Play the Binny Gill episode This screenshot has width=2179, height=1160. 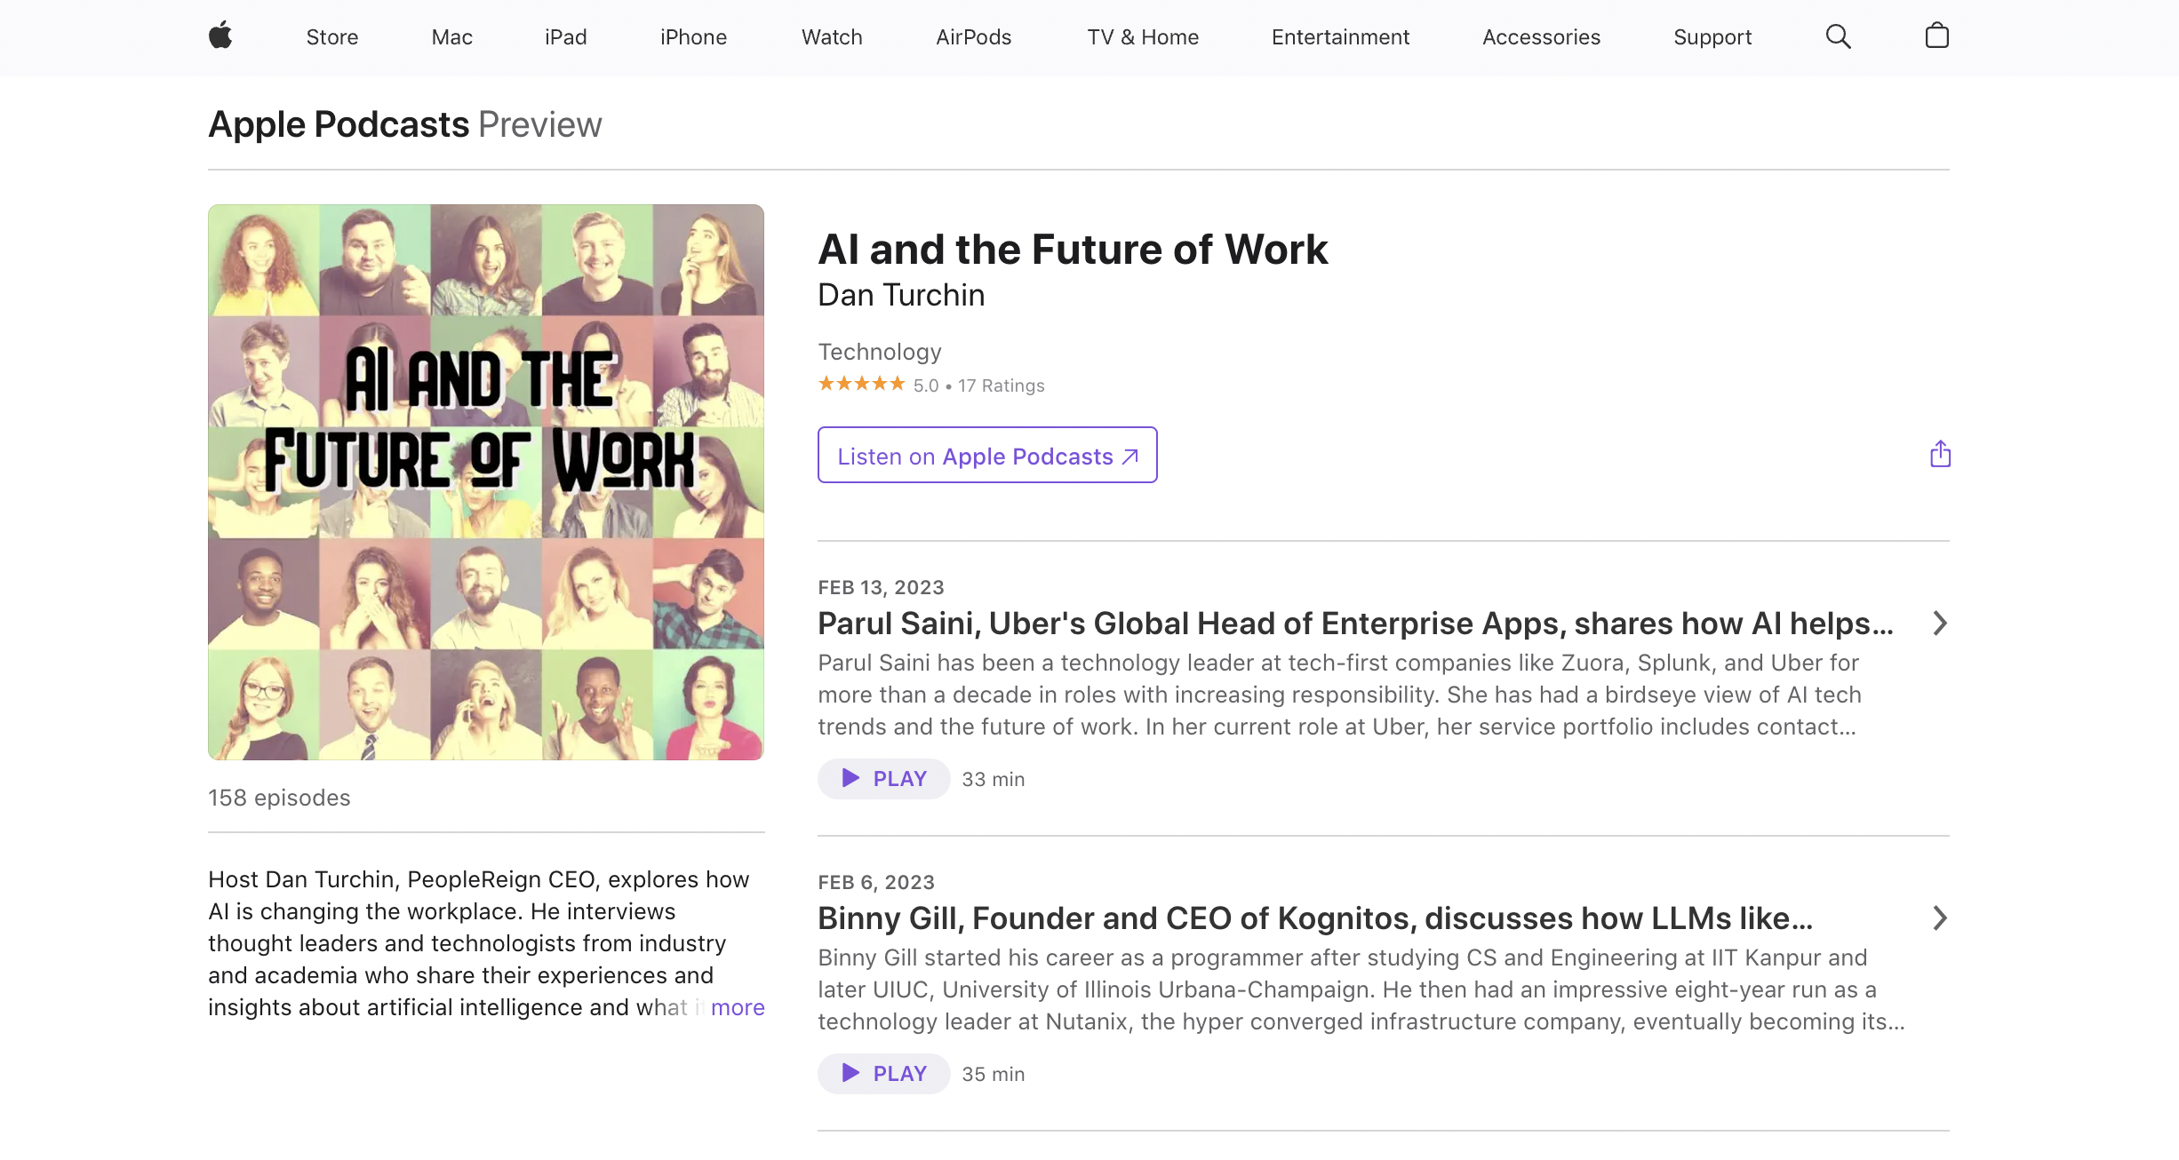pyautogui.click(x=883, y=1073)
